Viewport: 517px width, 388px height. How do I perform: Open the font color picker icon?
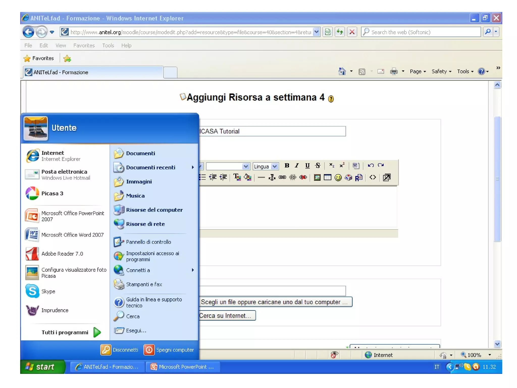pos(237,177)
